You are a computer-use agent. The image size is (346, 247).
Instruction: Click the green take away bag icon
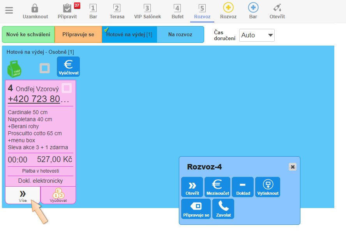[14, 68]
